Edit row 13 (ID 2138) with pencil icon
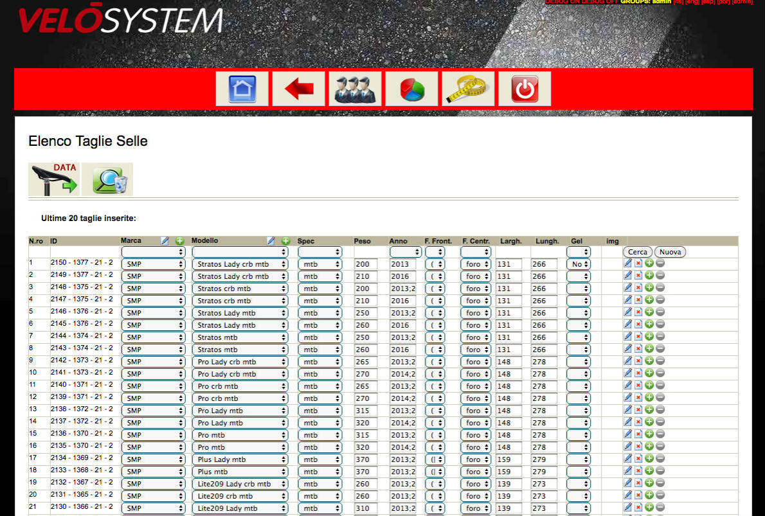Viewport: 765px width, 516px height. [x=628, y=409]
